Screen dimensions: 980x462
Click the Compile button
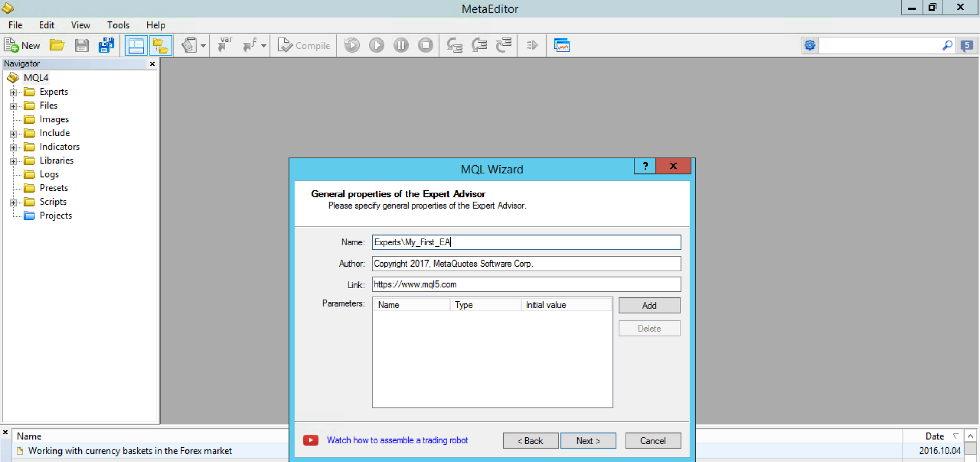click(304, 45)
